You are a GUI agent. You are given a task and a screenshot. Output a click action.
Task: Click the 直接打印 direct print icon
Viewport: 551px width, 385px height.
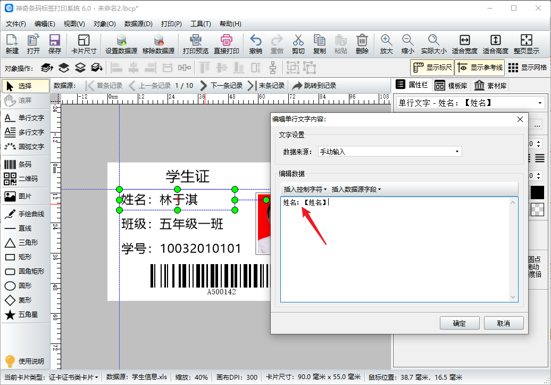point(227,44)
